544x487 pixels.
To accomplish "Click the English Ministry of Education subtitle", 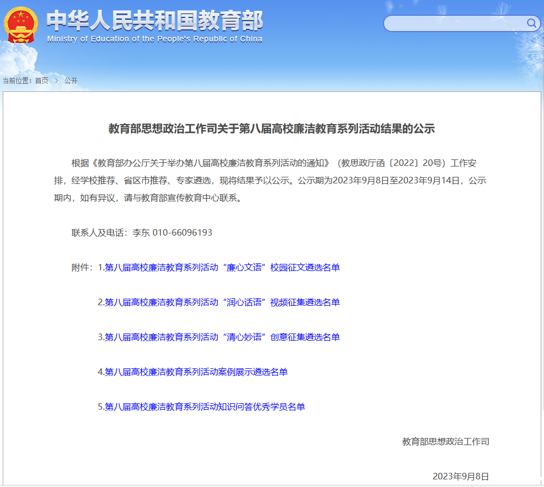I will click(154, 39).
